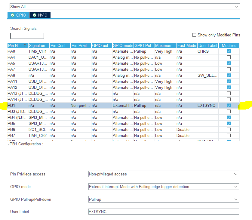
Task: Select the PA12 pin row
Action: [123, 88]
